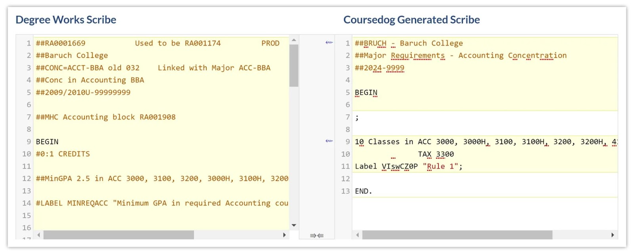
Task: Click the swap panes icon at bottom center
Action: (x=317, y=235)
